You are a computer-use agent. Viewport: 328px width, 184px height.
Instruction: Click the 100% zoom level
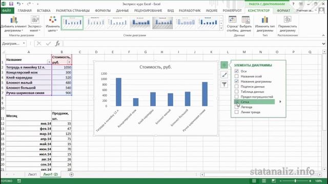point(318,181)
